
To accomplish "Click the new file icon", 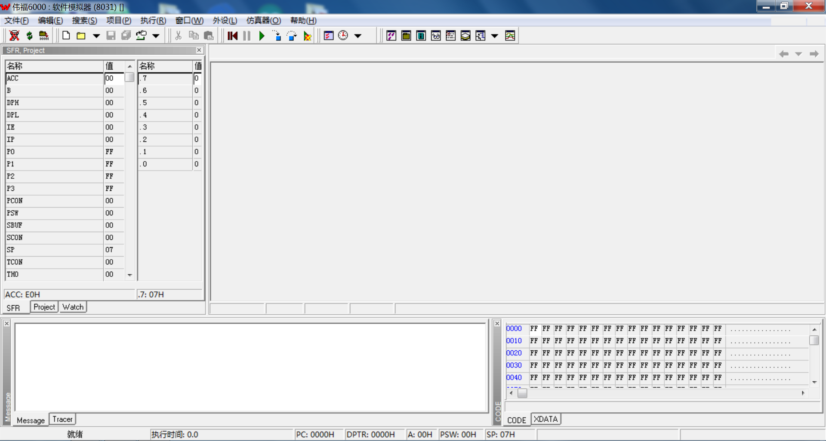I will coord(66,36).
